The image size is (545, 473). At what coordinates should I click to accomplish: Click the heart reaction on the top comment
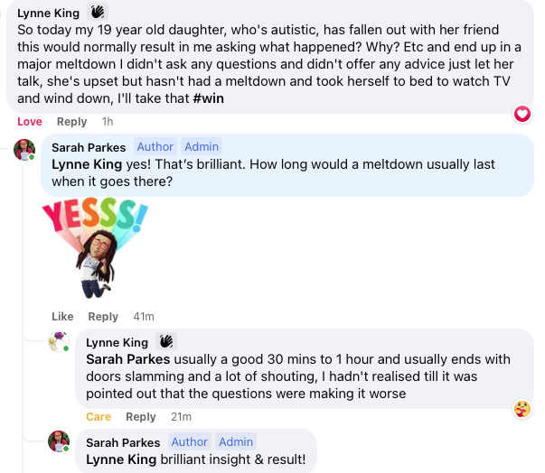point(522,114)
